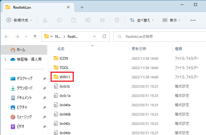Click the pin icon beside ピクチャ
The height and width of the screenshot is (135, 206).
click(x=45, y=108)
